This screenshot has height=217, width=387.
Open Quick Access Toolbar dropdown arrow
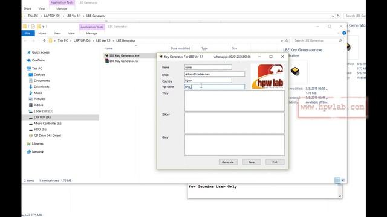tap(44, 27)
